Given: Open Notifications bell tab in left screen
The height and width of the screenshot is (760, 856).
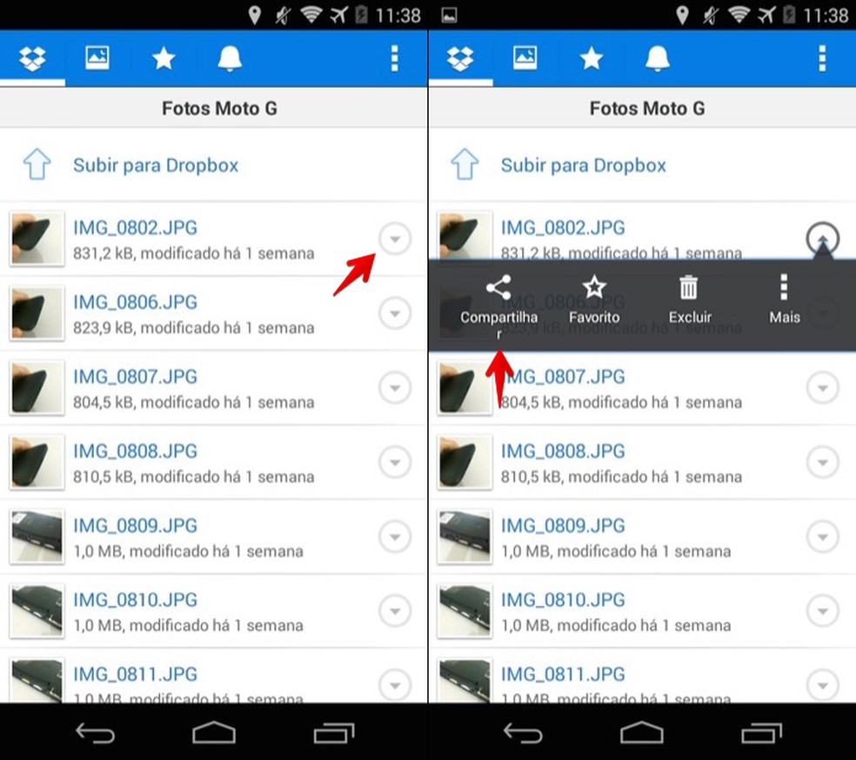Looking at the screenshot, I should [230, 58].
